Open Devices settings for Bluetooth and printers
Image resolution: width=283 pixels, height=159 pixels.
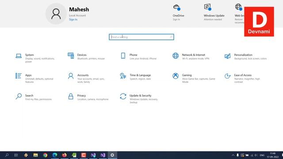87,57
